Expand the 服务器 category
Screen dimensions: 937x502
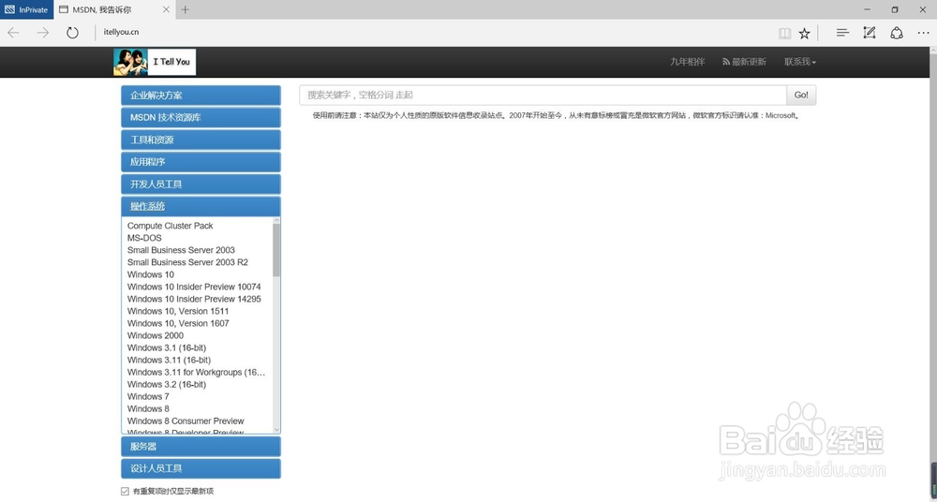pos(201,447)
